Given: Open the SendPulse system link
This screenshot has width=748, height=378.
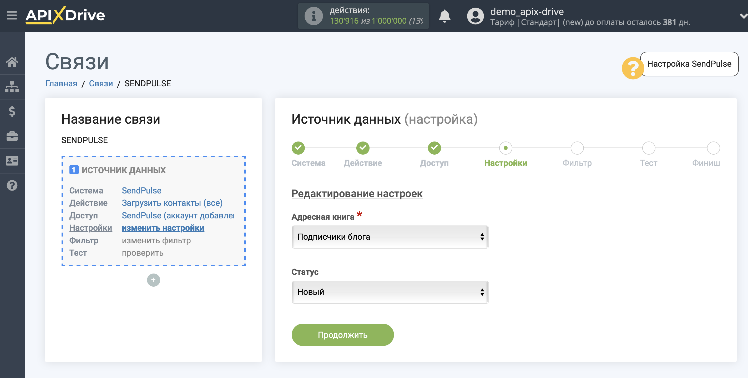Looking at the screenshot, I should coord(141,191).
